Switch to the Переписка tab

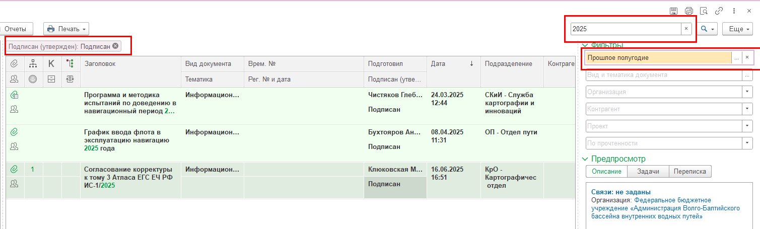point(690,172)
